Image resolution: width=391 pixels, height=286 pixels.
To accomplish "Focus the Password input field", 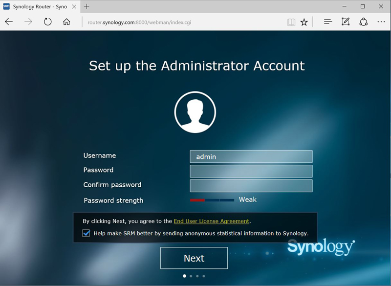I will [x=251, y=171].
